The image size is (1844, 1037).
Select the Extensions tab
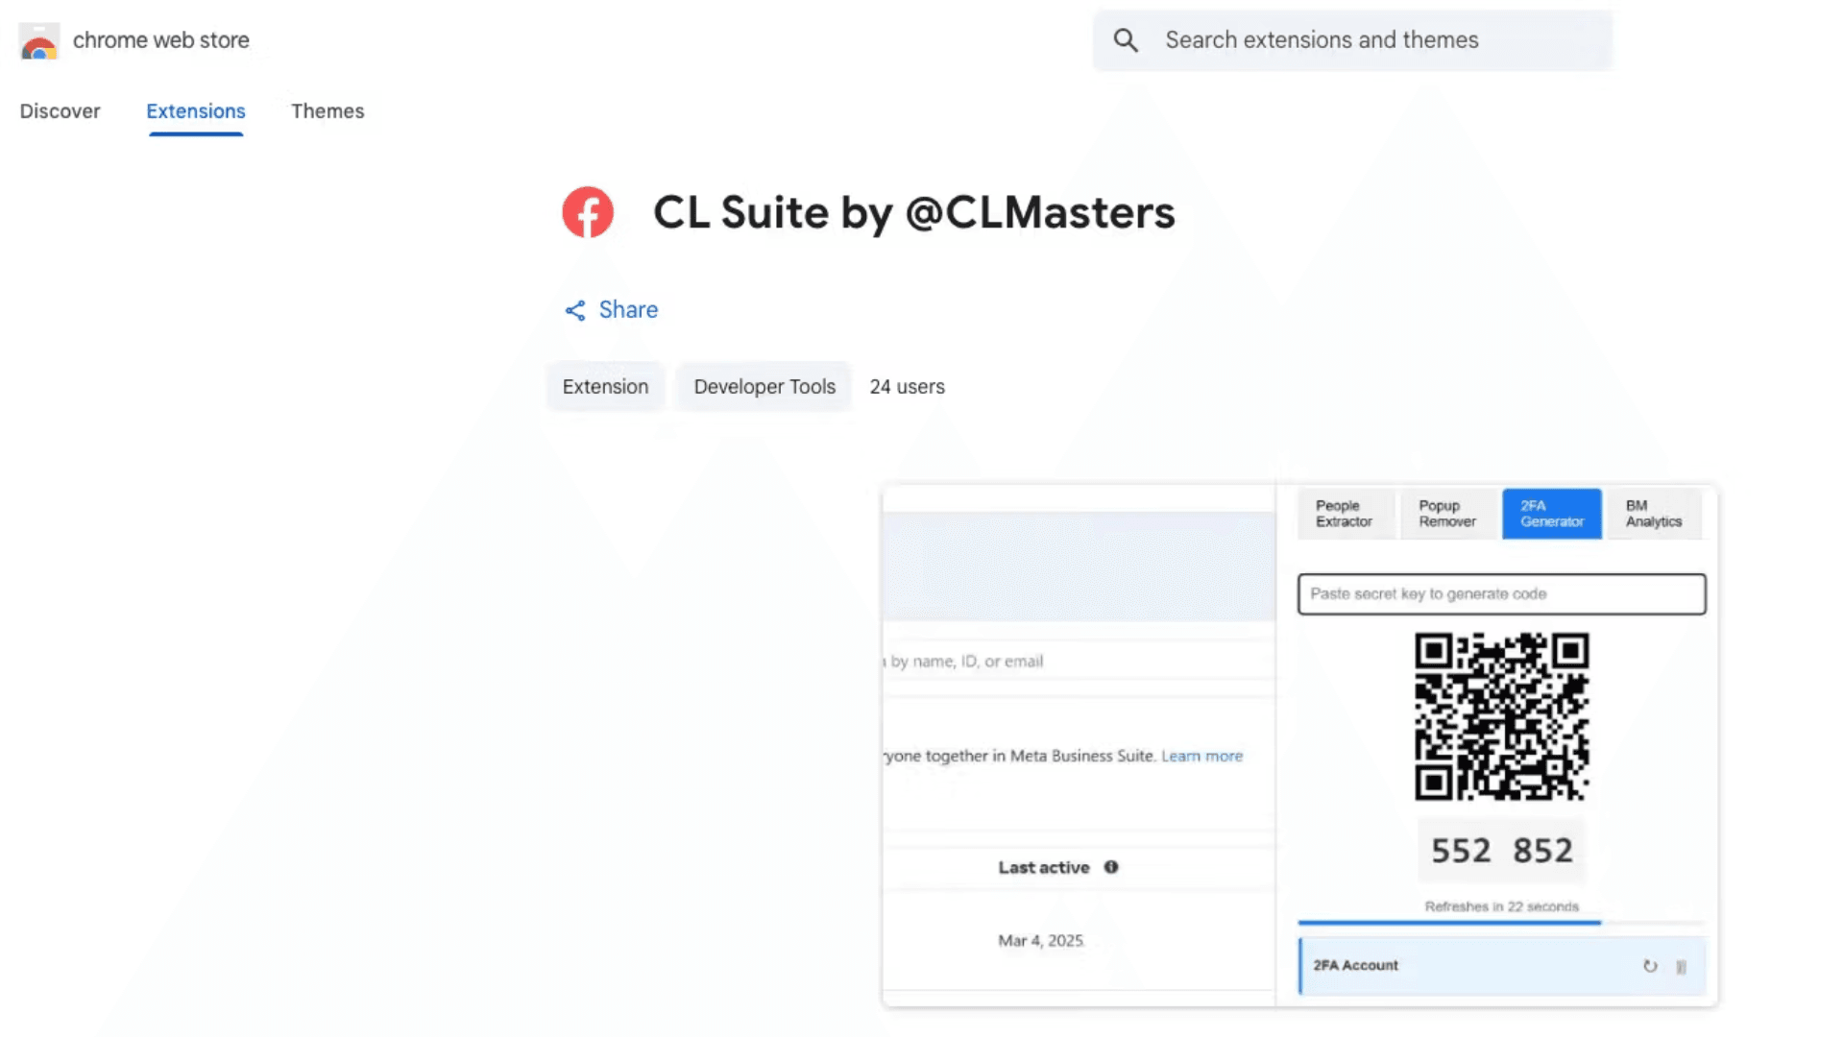[196, 111]
